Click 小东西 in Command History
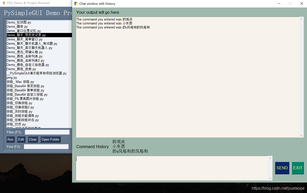The width and height of the screenshot is (307, 193). coord(119,146)
